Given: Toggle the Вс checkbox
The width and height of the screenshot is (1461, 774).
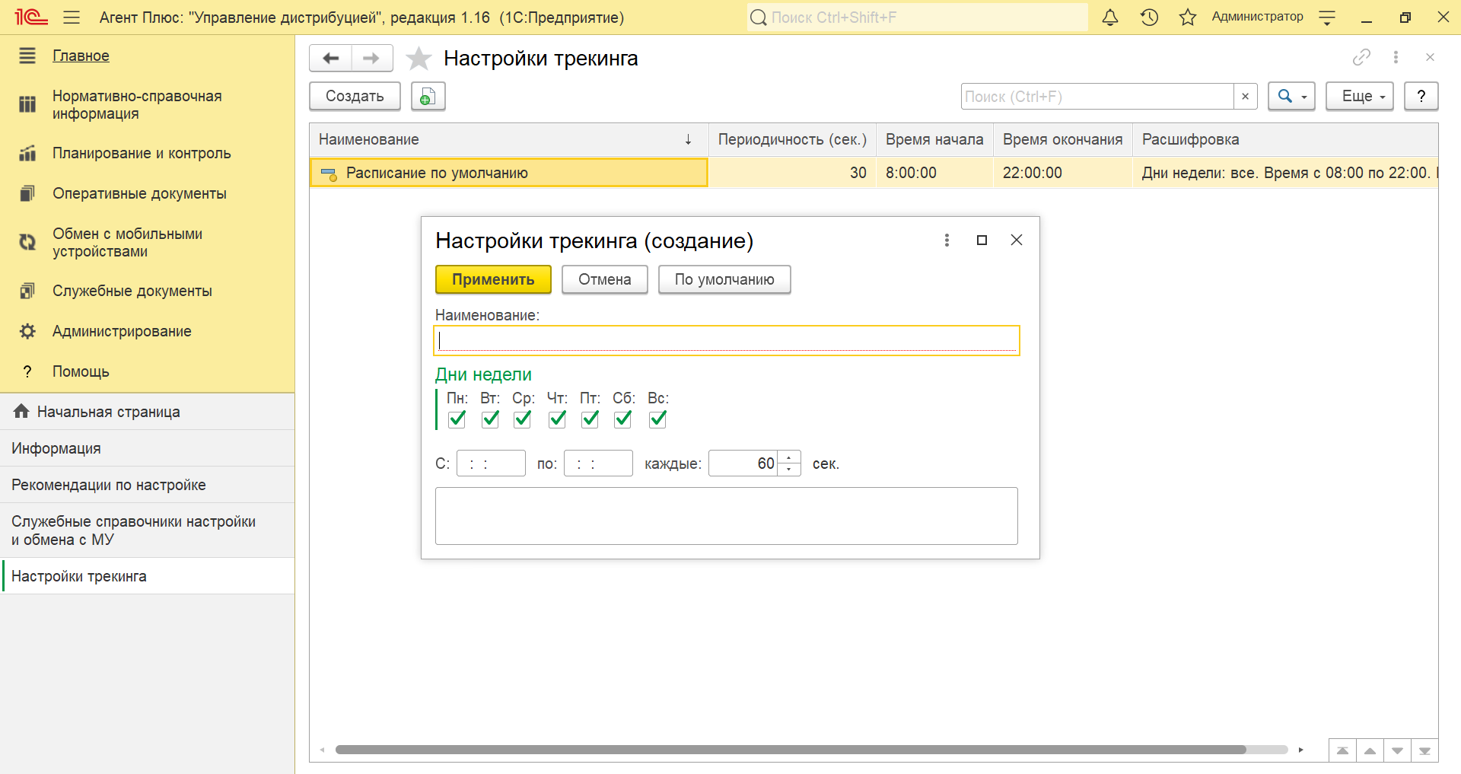Looking at the screenshot, I should coord(657,419).
